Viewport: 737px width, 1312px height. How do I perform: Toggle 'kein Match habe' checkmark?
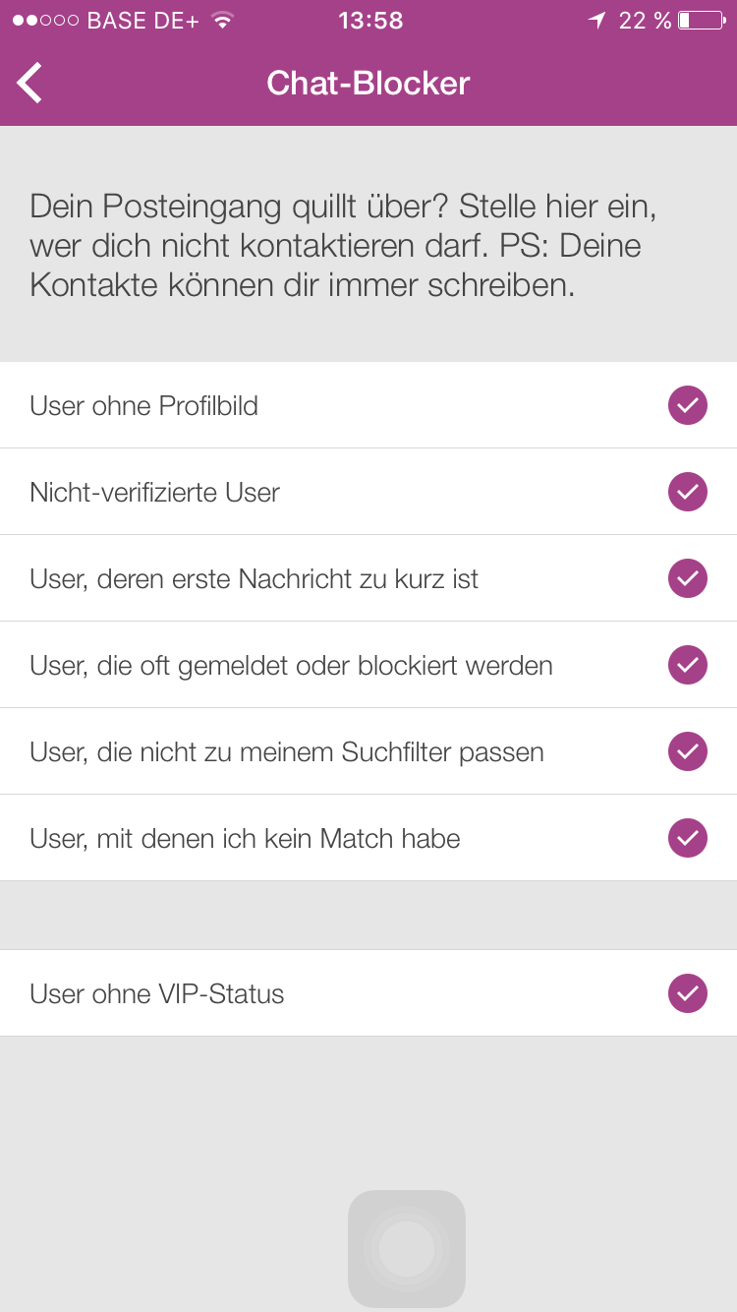pyautogui.click(x=688, y=838)
